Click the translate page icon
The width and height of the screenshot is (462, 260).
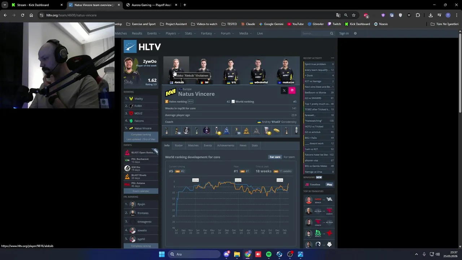coord(338,15)
